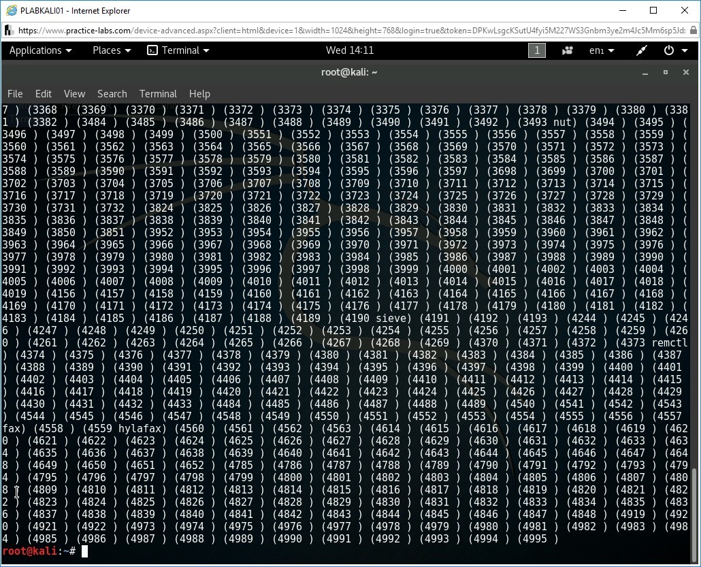Open the Places menu
Viewport: 701px width, 567px height.
(x=112, y=50)
